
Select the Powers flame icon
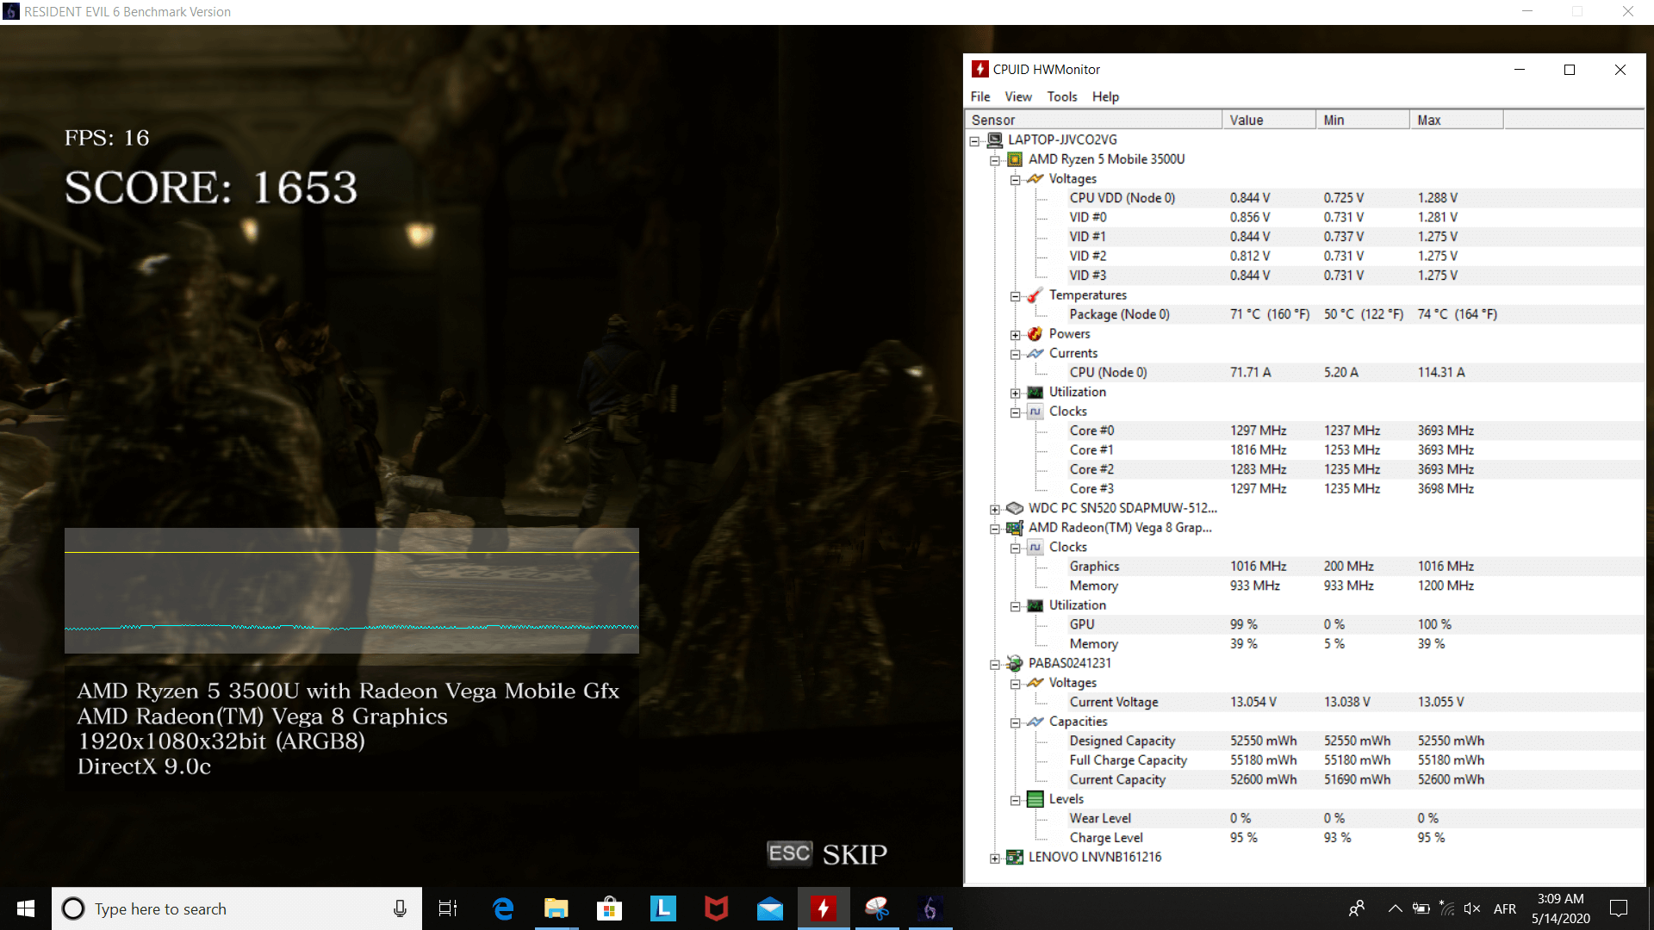coord(1035,334)
